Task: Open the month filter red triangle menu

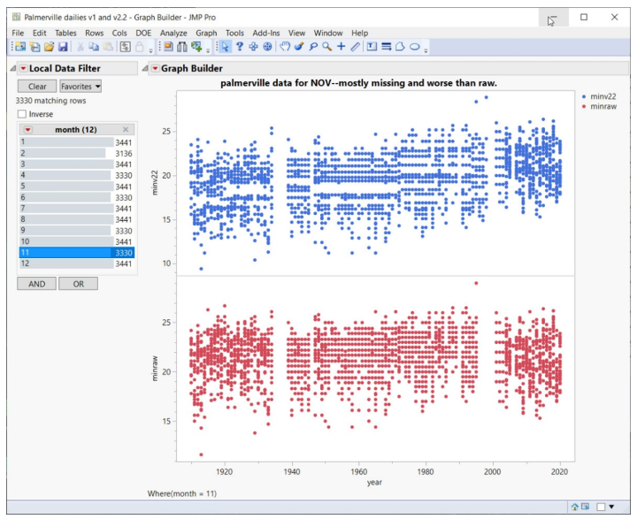Action: tap(27, 129)
